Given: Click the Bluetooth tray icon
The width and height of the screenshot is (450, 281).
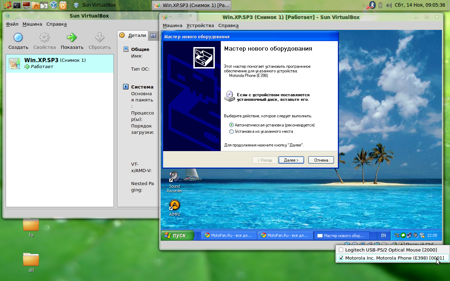Looking at the screenshot, I should 372,5.
